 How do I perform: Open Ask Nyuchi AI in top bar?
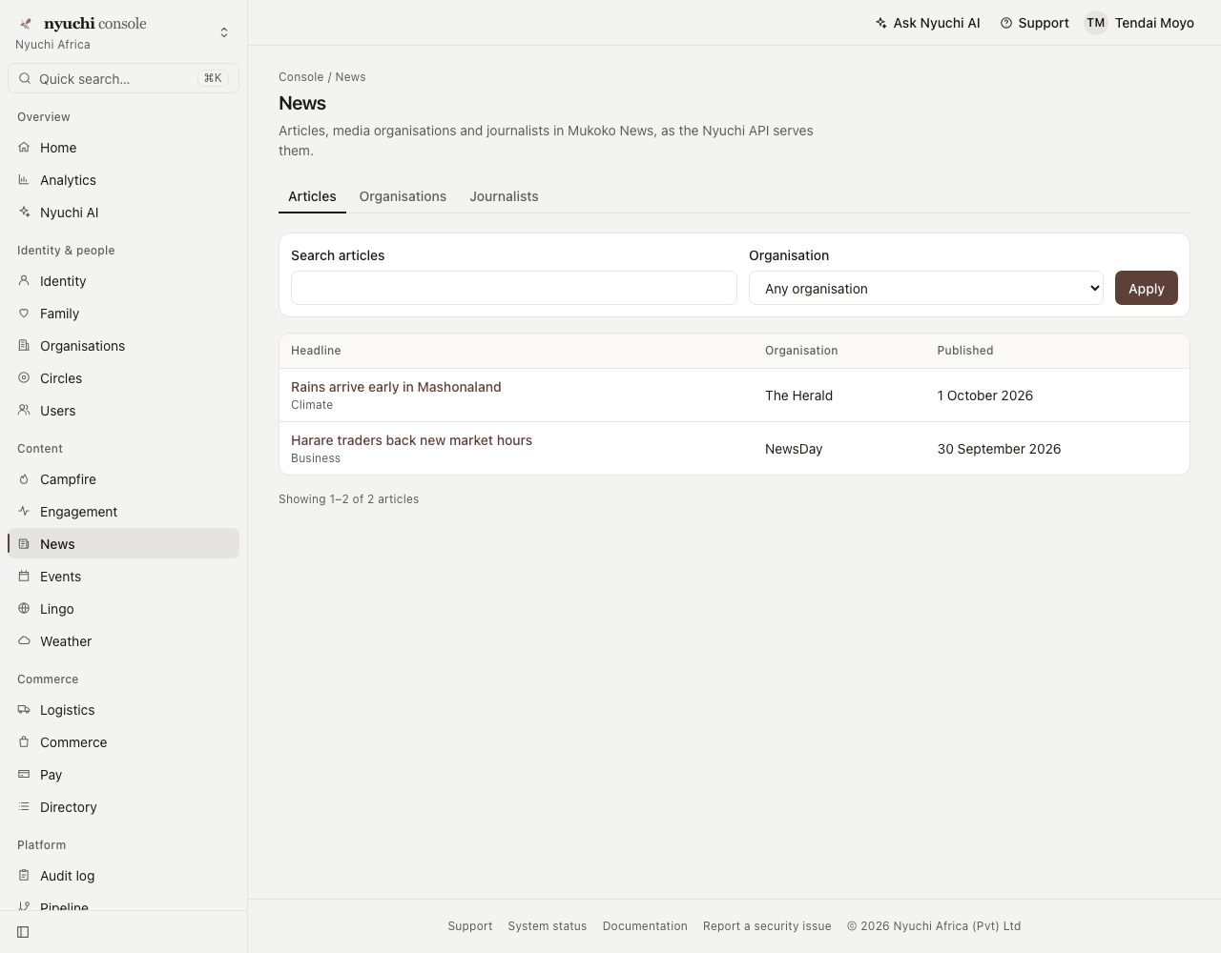(x=927, y=23)
